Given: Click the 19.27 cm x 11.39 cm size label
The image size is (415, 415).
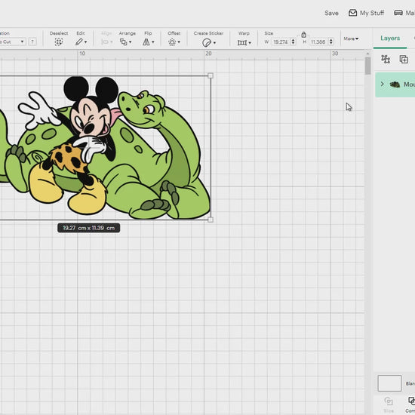Looking at the screenshot, I should click(x=89, y=228).
